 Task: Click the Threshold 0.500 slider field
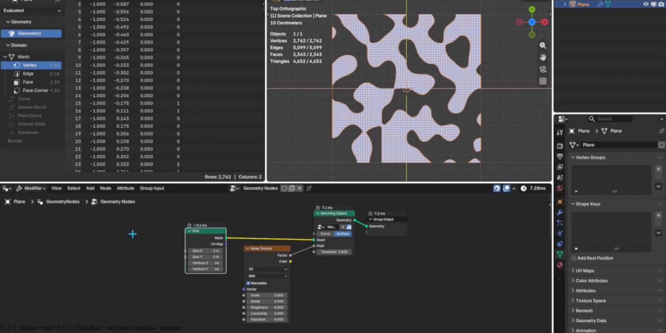(x=335, y=252)
